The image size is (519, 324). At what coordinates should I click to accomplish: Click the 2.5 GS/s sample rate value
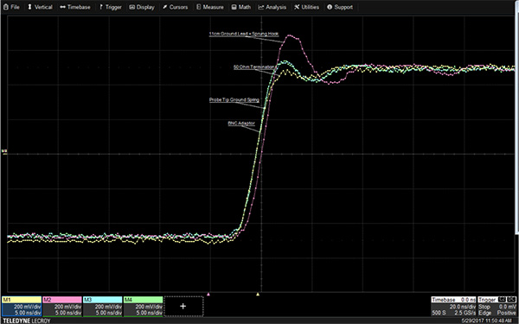(x=465, y=313)
